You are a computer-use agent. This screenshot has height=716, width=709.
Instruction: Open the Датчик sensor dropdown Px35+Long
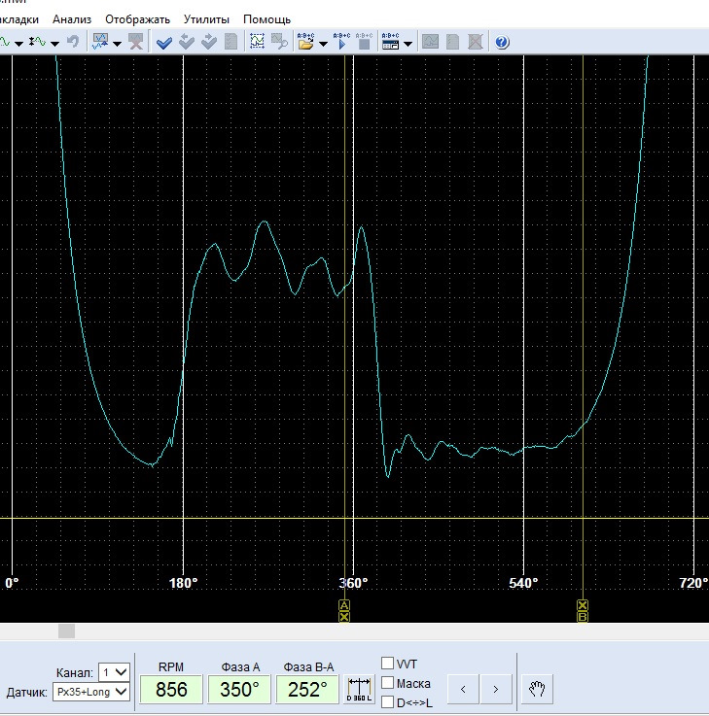[91, 692]
